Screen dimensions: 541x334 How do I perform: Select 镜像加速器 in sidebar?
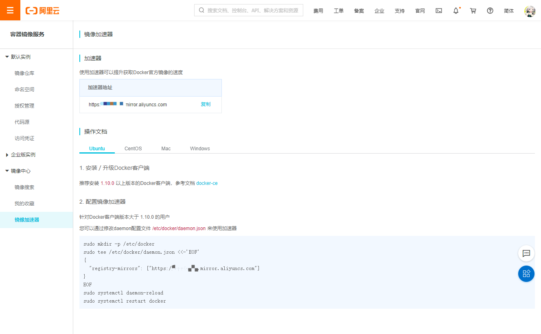36,220
